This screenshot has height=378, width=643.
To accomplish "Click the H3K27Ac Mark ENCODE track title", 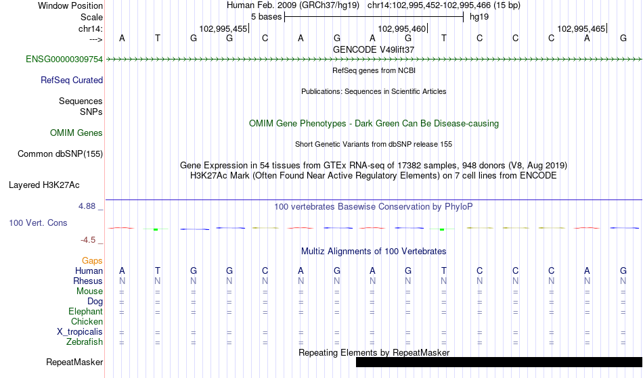I will click(x=373, y=176).
